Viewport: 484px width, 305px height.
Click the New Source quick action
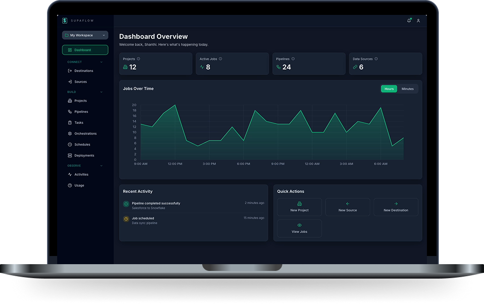pyautogui.click(x=348, y=207)
